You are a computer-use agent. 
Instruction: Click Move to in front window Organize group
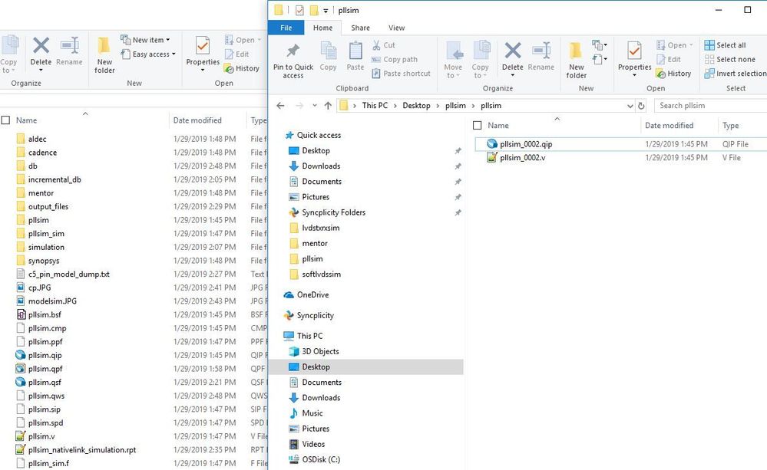click(453, 60)
